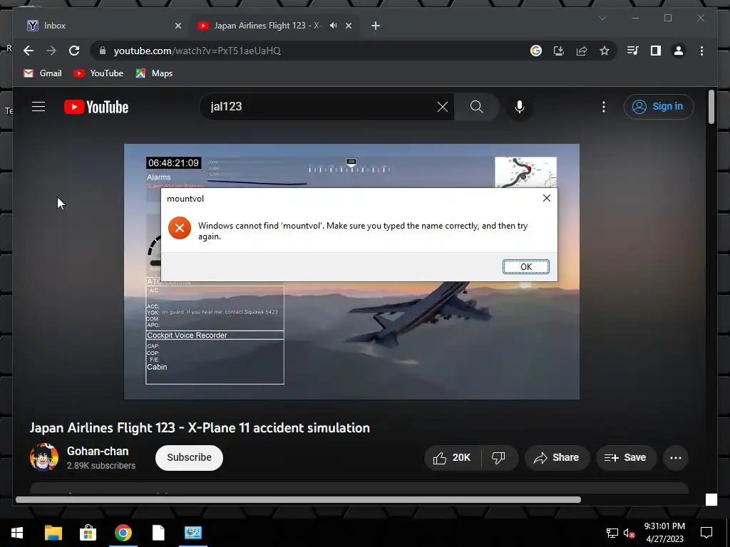Select the Japan Airlines Flight 123 tab
This screenshot has width=730, height=547.
click(267, 26)
